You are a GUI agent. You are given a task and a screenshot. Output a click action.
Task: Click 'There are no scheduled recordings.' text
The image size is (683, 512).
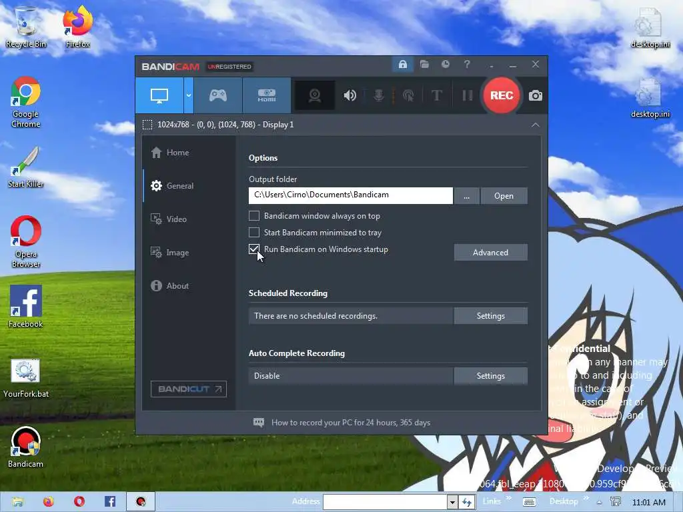(x=315, y=316)
